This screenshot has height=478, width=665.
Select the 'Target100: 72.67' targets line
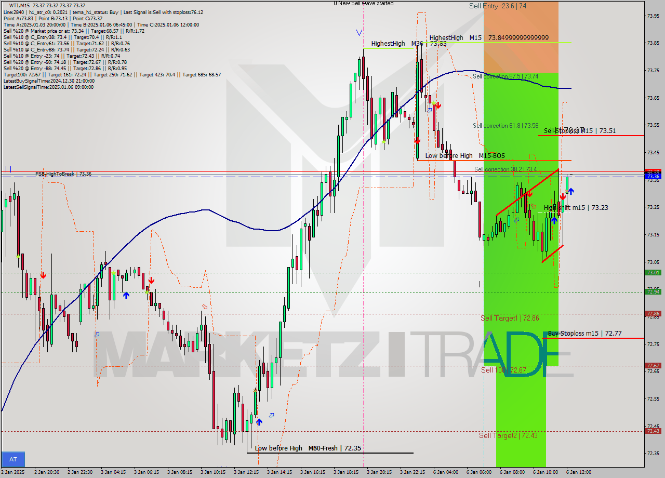tap(112, 74)
